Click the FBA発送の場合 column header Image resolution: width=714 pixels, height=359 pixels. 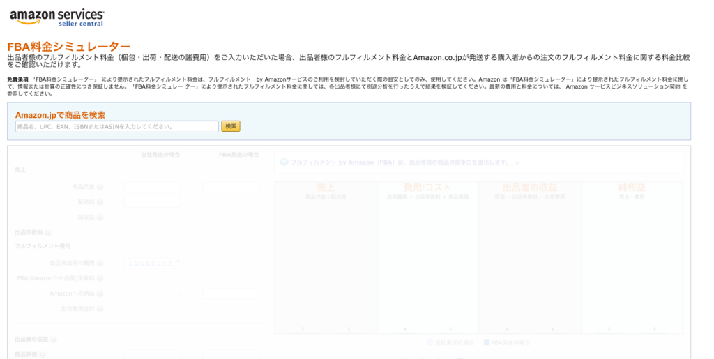[x=238, y=155]
